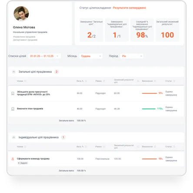Open the Період dropdown showing Рік
Image resolution: width=193 pixels, height=193 pixels.
pos(132,56)
